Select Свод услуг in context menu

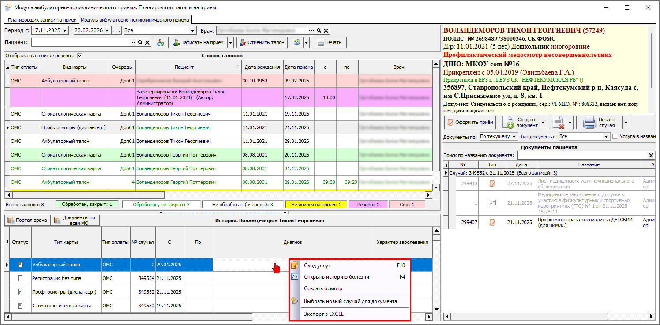tap(317, 265)
